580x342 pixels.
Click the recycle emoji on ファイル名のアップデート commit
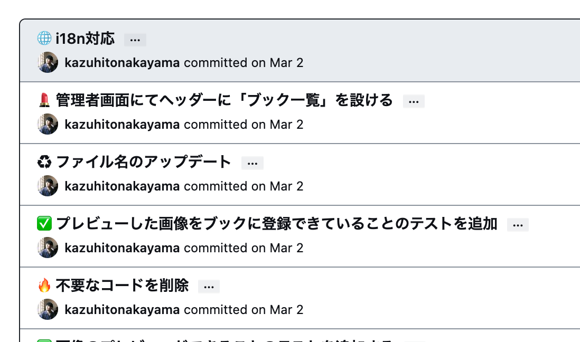[x=44, y=161]
